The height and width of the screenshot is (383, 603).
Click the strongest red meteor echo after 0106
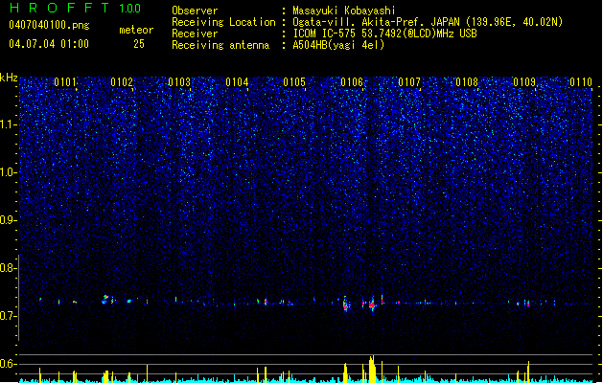(x=372, y=305)
